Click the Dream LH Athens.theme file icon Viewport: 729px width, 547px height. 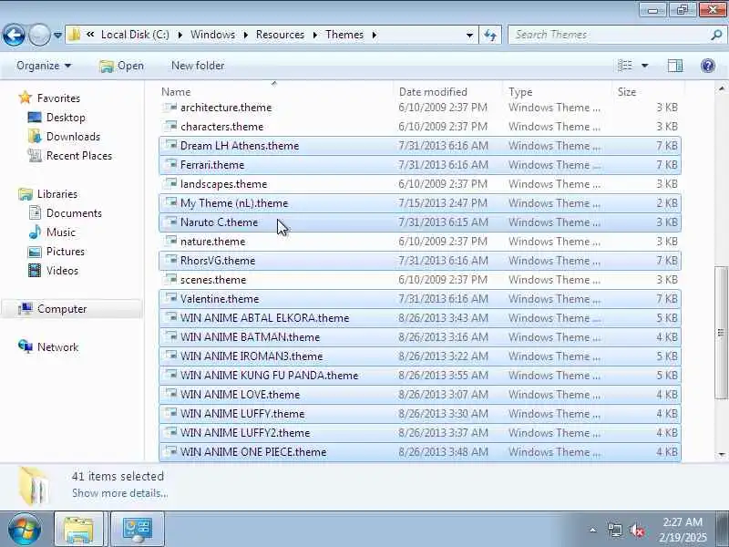pyautogui.click(x=170, y=145)
